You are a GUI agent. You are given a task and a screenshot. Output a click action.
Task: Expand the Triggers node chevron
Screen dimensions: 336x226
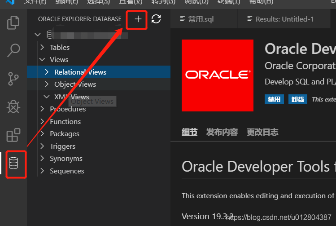[42, 146]
